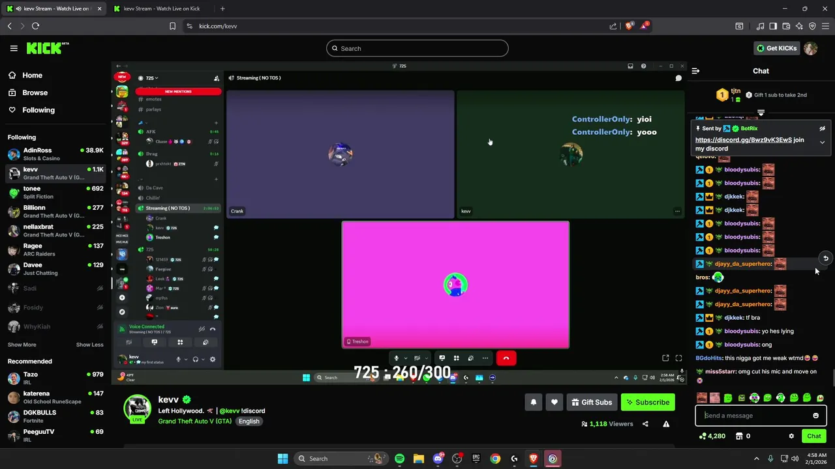Open Brave Rewards triangle icon
Image resolution: width=835 pixels, height=469 pixels.
coord(645,26)
